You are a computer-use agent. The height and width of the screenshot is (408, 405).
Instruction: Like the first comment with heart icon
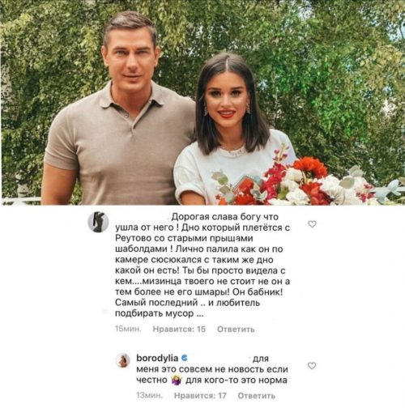[x=312, y=224]
